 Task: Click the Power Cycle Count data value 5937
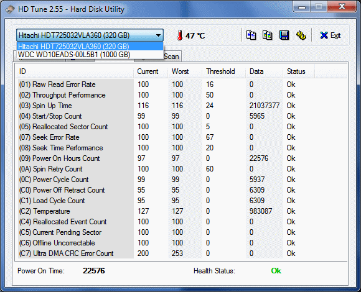point(257,180)
